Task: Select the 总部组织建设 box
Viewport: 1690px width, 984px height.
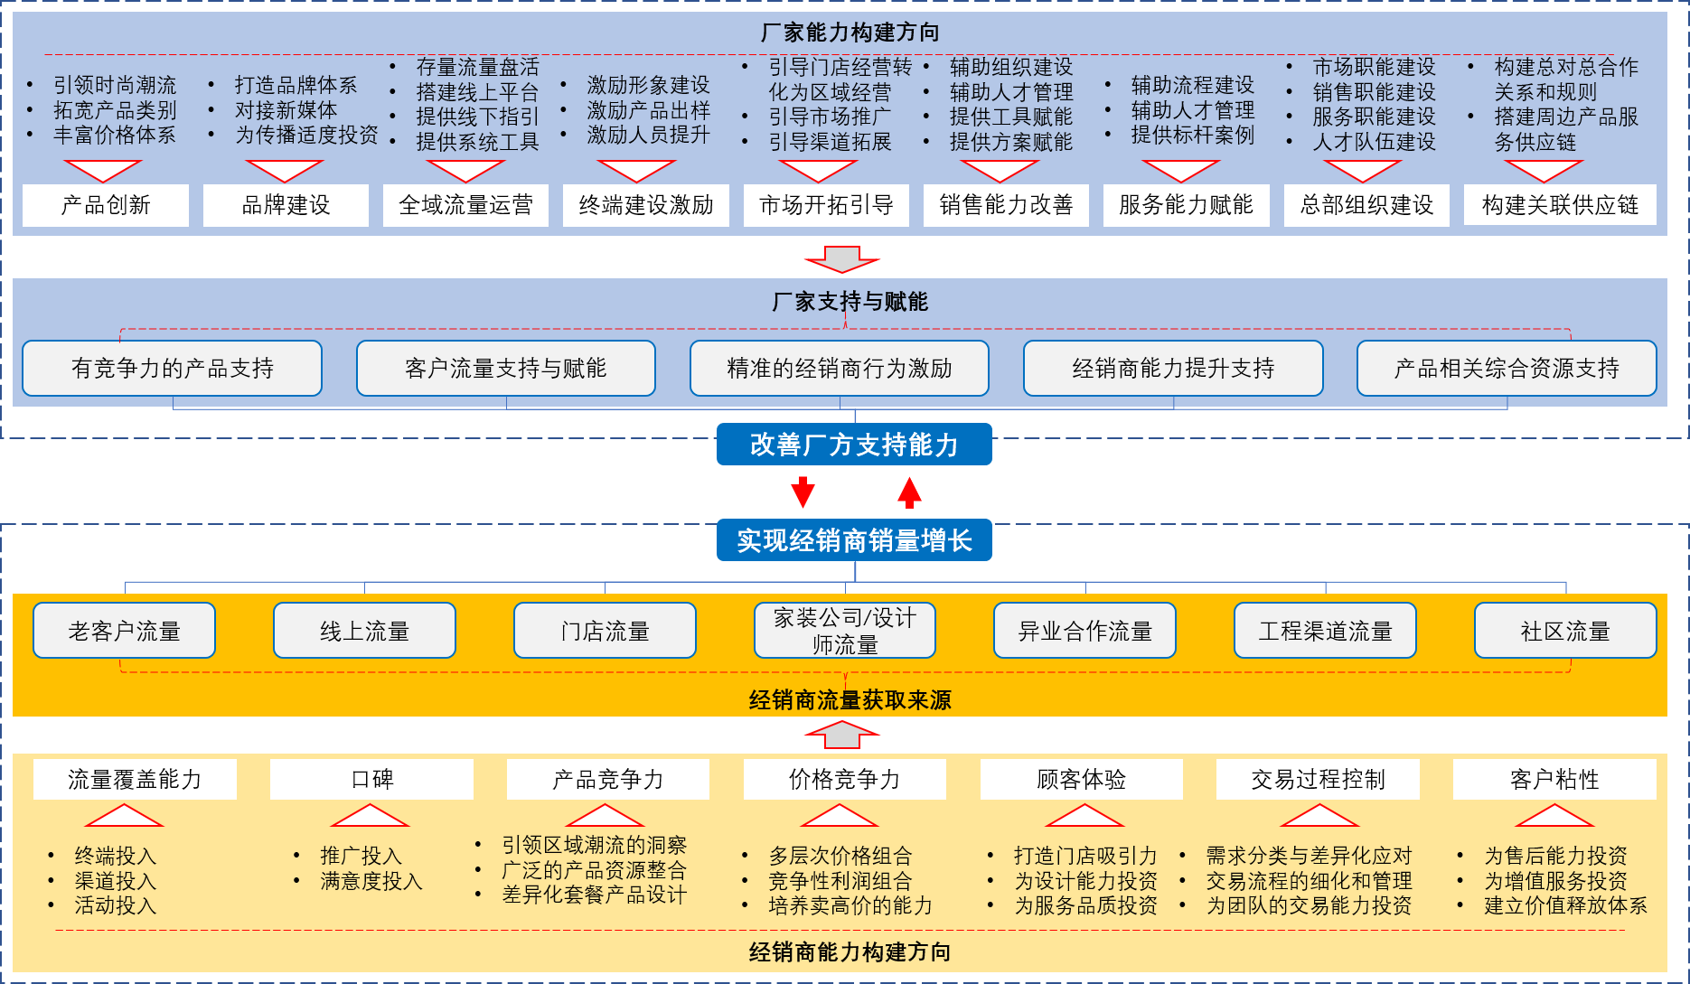Action: tap(1366, 205)
